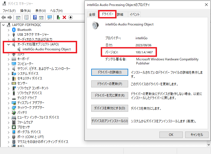Open the 表示(V) menu

point(40,11)
